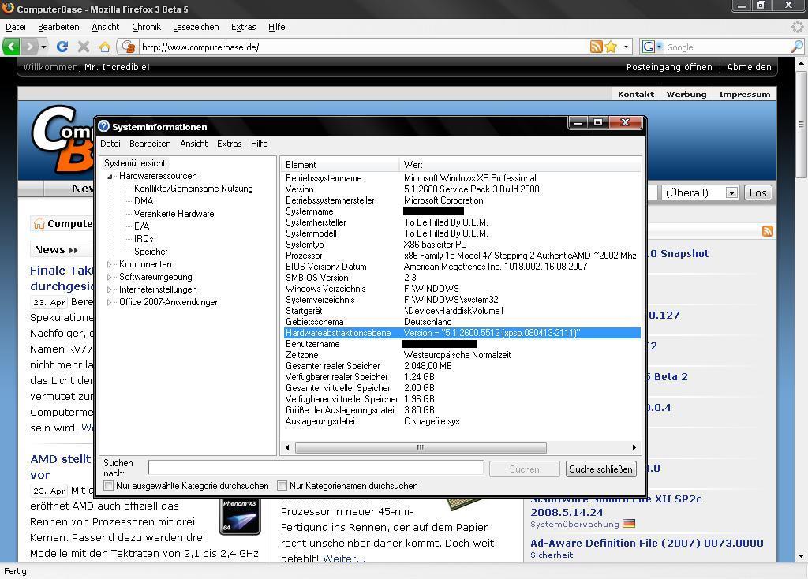Open Extras menu in Firefox menu bar
808x579 pixels.
(x=243, y=27)
